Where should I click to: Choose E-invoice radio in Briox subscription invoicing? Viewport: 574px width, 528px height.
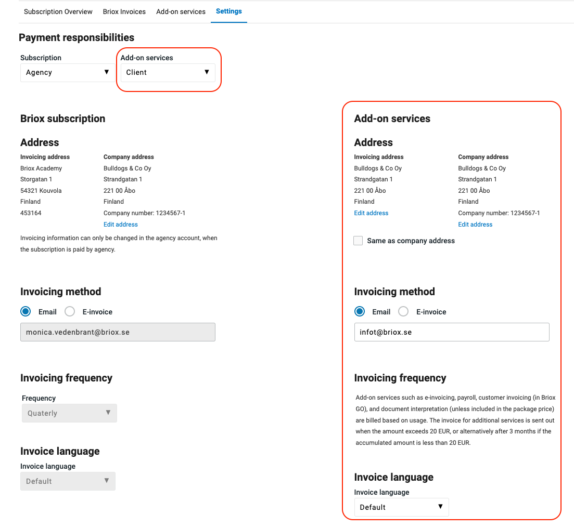coord(70,312)
